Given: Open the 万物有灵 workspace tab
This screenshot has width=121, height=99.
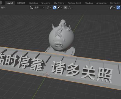Looking at the screenshot, I should tap(21, 3).
